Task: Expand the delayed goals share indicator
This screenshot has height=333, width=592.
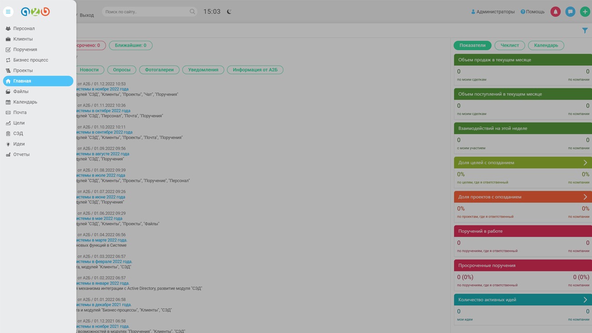Action: coord(585,163)
